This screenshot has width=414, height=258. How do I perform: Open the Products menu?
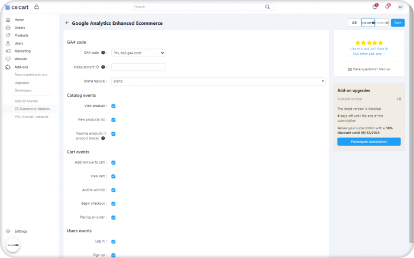[x=21, y=35]
